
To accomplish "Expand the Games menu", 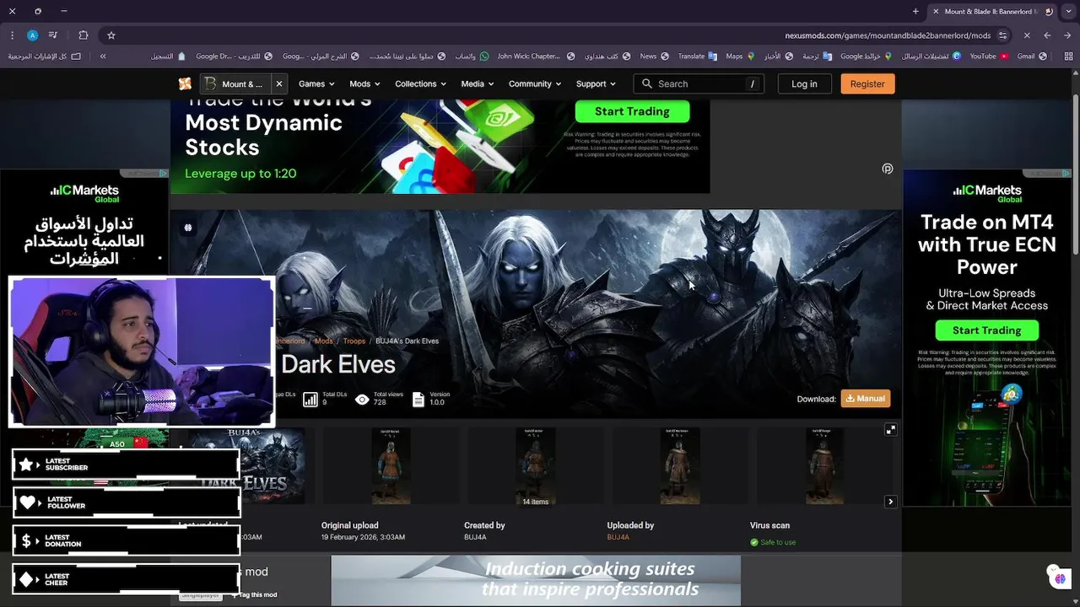I will 316,83.
